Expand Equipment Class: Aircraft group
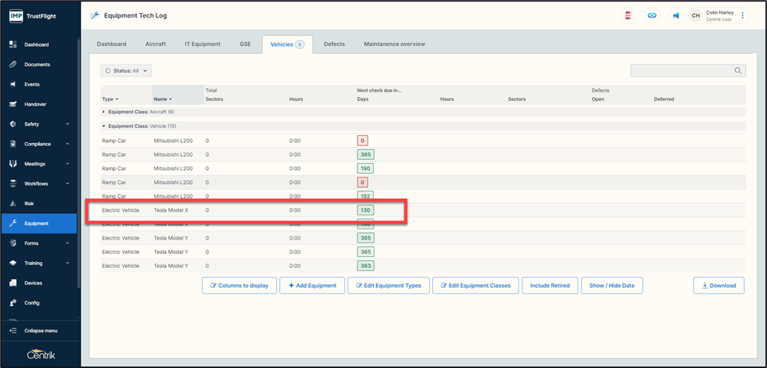This screenshot has width=767, height=368. (104, 112)
